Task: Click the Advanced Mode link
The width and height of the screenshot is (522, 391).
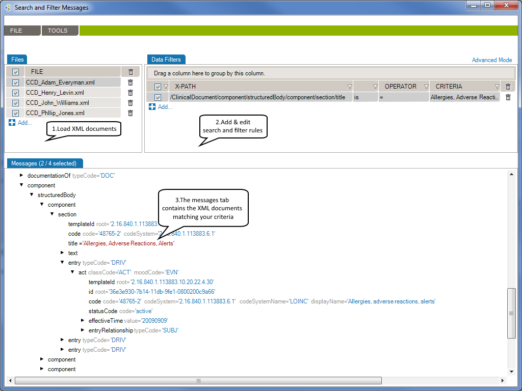Action: (x=491, y=60)
